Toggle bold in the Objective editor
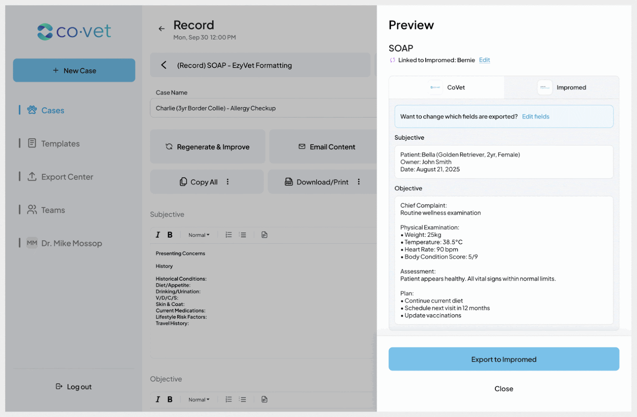The height and width of the screenshot is (417, 637). tap(170, 399)
